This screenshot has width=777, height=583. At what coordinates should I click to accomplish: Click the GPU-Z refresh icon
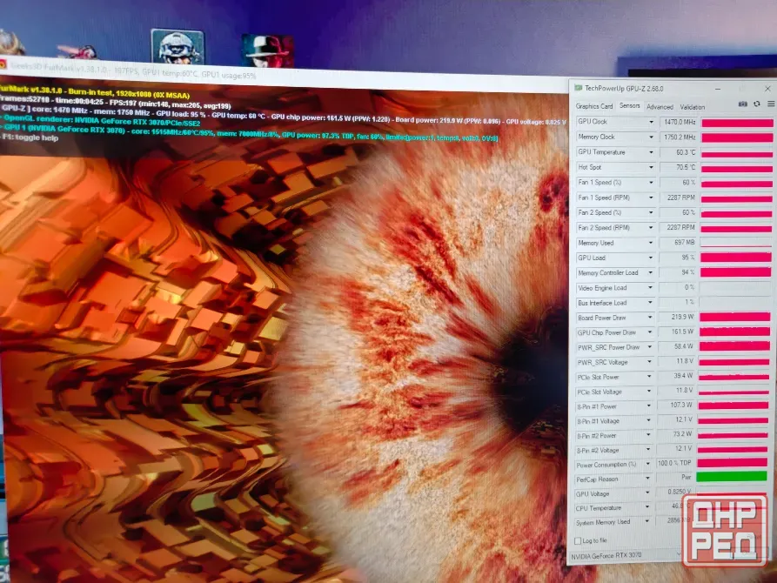(x=757, y=104)
